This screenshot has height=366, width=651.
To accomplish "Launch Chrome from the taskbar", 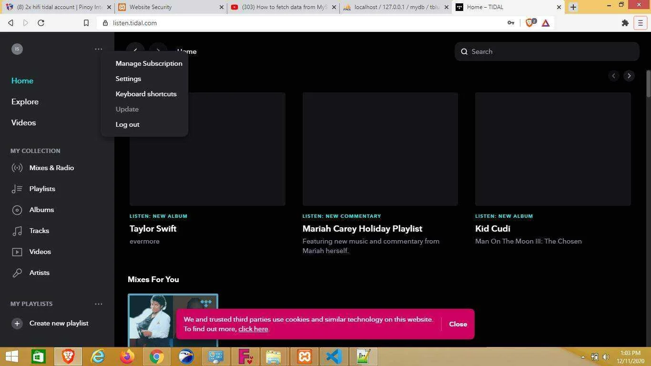I will [x=157, y=356].
